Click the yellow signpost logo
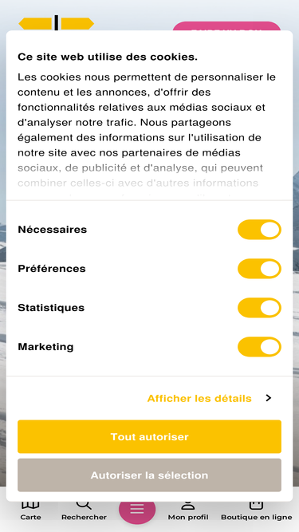The width and height of the screenshot is (299, 532). point(57,23)
